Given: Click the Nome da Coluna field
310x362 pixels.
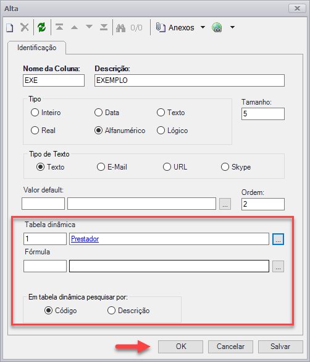Looking at the screenshot, I should tap(54, 80).
